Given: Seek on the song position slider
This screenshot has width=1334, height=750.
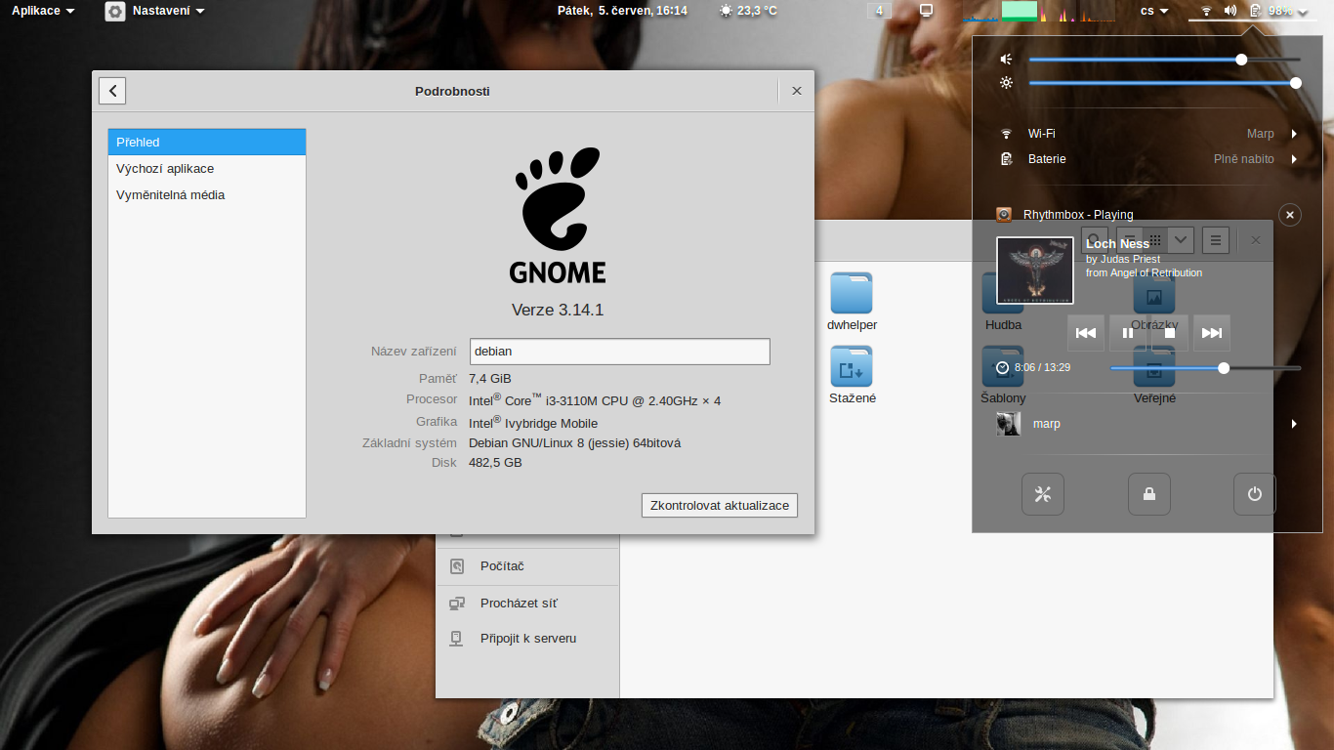Looking at the screenshot, I should click(1205, 368).
